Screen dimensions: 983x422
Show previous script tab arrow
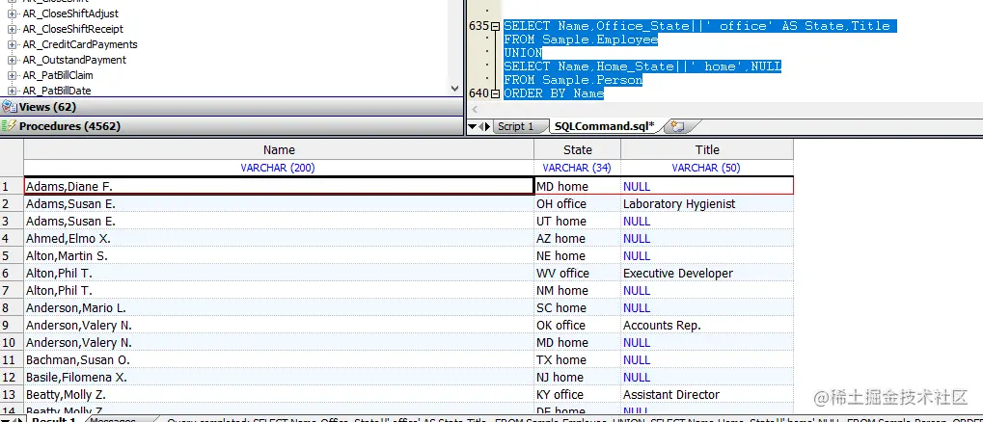pos(480,126)
